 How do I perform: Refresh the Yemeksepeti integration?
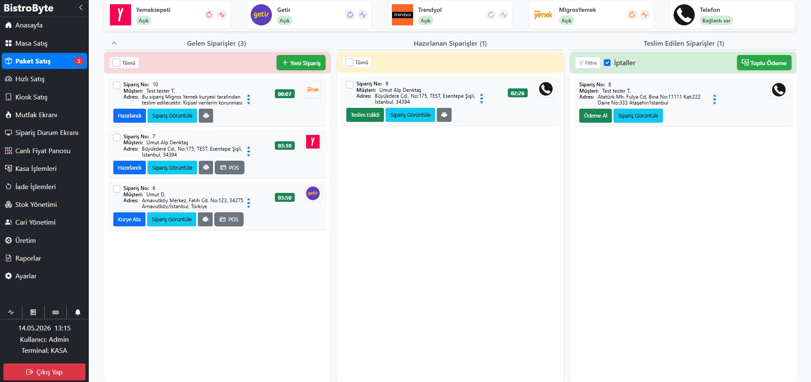pyautogui.click(x=209, y=15)
